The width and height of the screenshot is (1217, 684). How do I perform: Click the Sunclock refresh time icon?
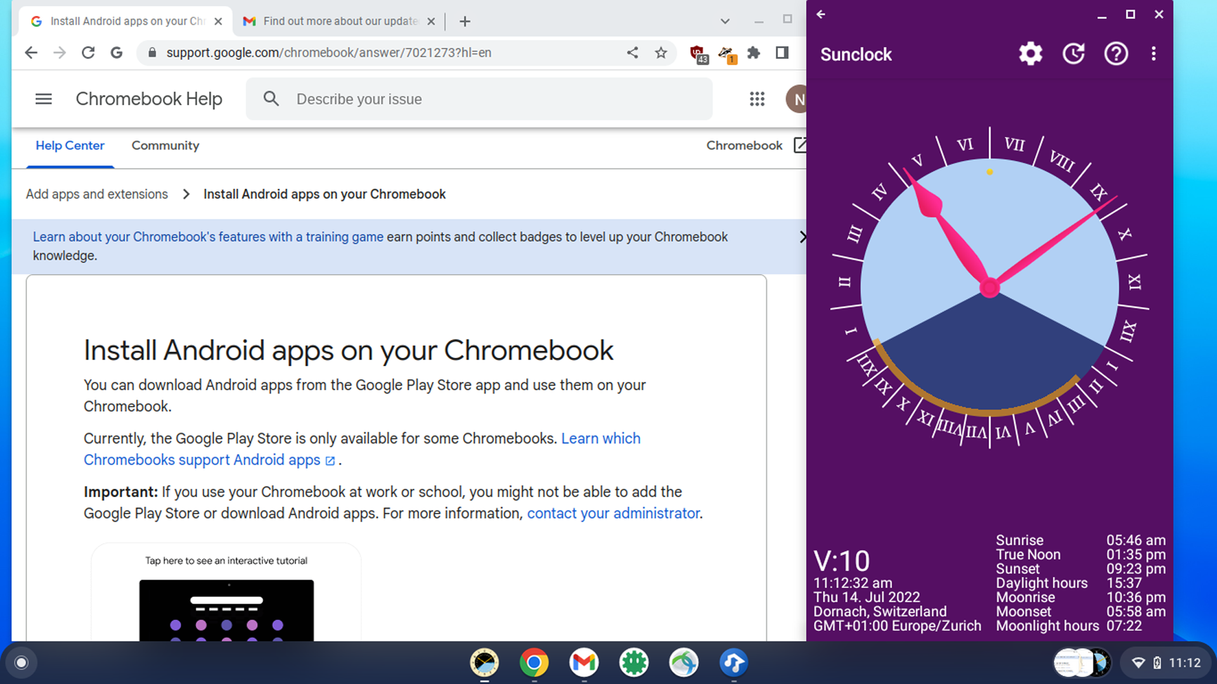point(1074,54)
